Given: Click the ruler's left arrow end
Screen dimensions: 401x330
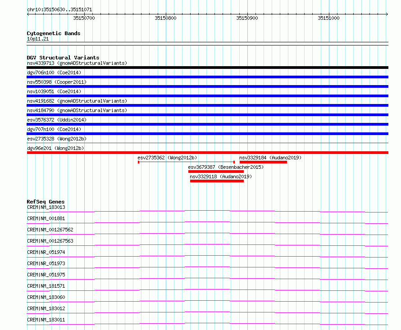Looking at the screenshot, I should tap(28, 14).
